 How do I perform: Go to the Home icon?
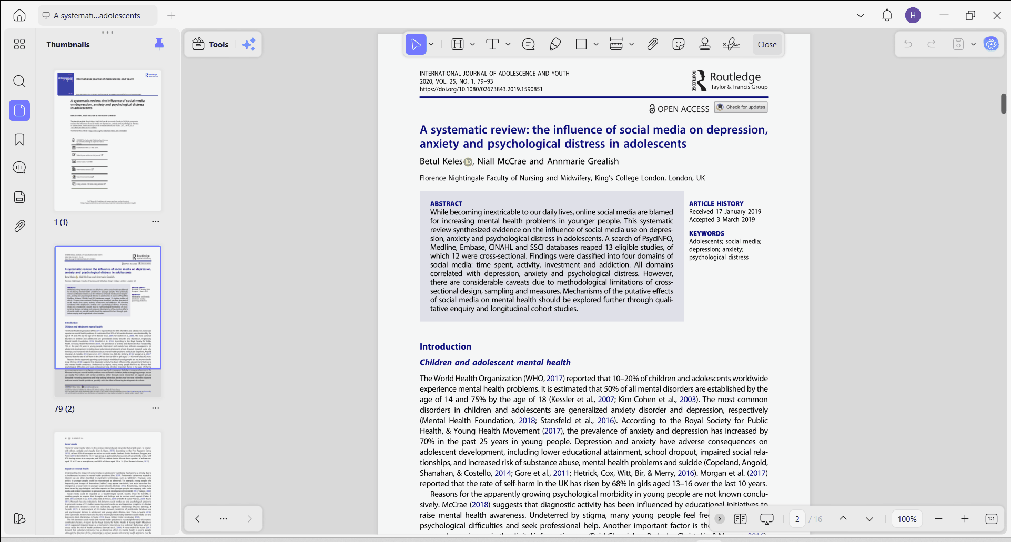19,16
